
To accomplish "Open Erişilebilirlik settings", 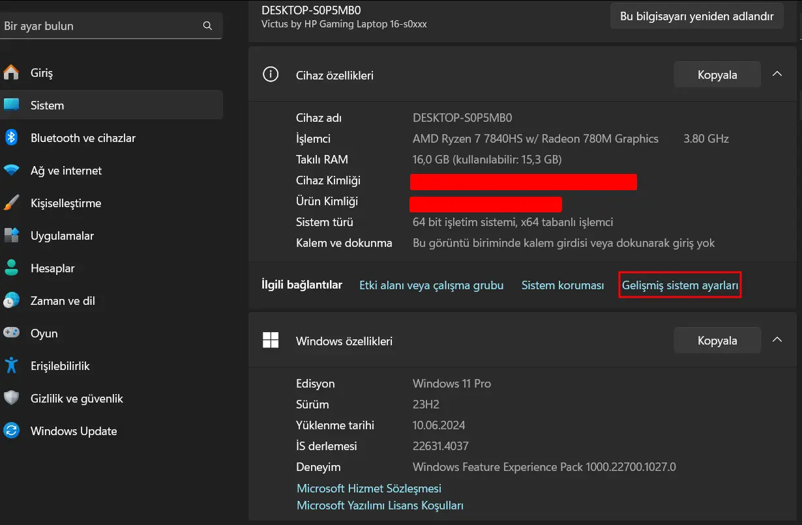I will [x=111, y=365].
